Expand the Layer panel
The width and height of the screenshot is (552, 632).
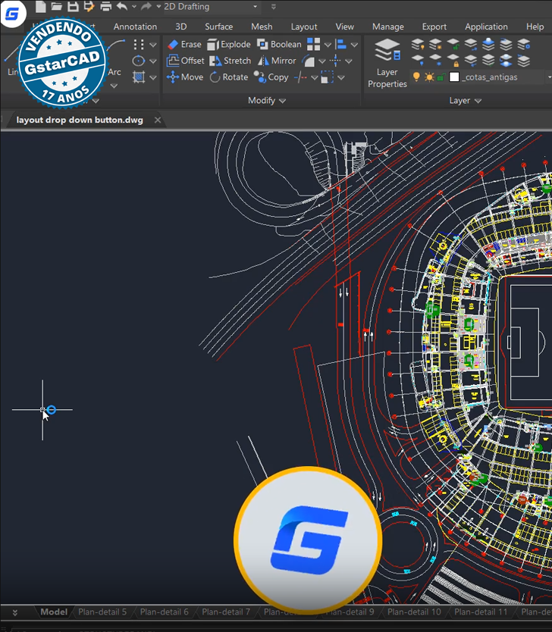pyautogui.click(x=465, y=100)
